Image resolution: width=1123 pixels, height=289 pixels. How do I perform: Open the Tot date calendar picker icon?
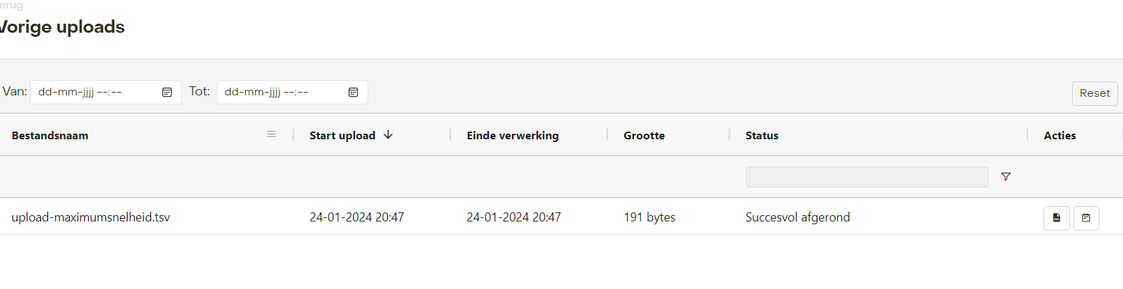tap(353, 92)
